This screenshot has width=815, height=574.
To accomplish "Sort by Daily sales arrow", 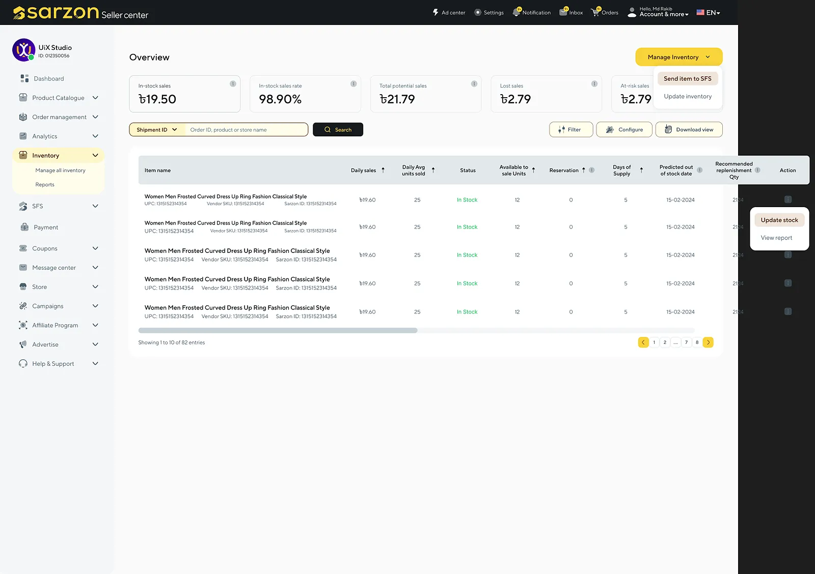I will click(x=383, y=170).
